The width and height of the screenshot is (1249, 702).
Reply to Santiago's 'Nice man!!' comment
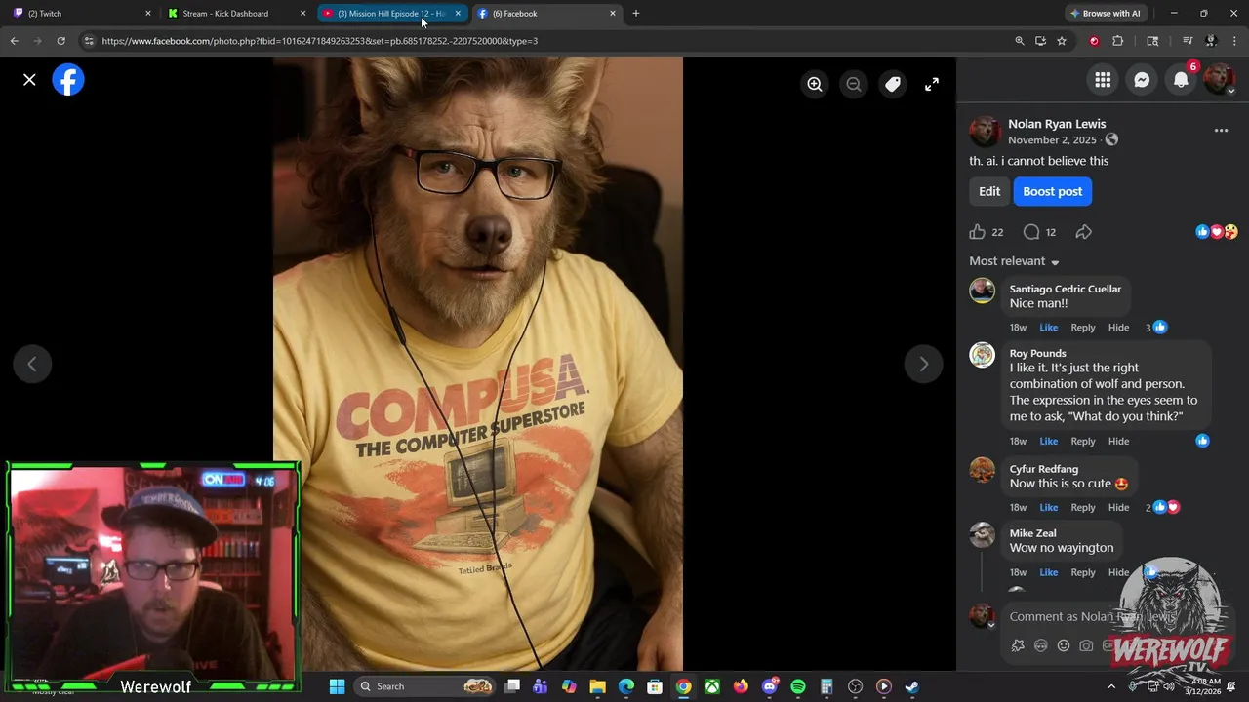[1083, 328]
